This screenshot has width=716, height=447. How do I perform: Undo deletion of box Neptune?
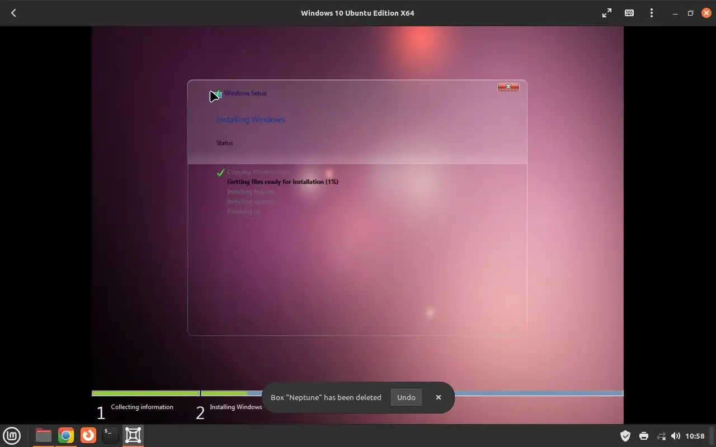pos(406,397)
